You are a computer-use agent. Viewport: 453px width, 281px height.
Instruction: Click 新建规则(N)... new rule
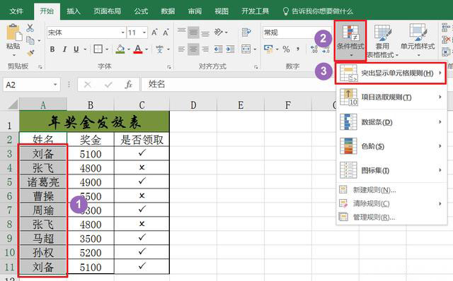(x=391, y=190)
